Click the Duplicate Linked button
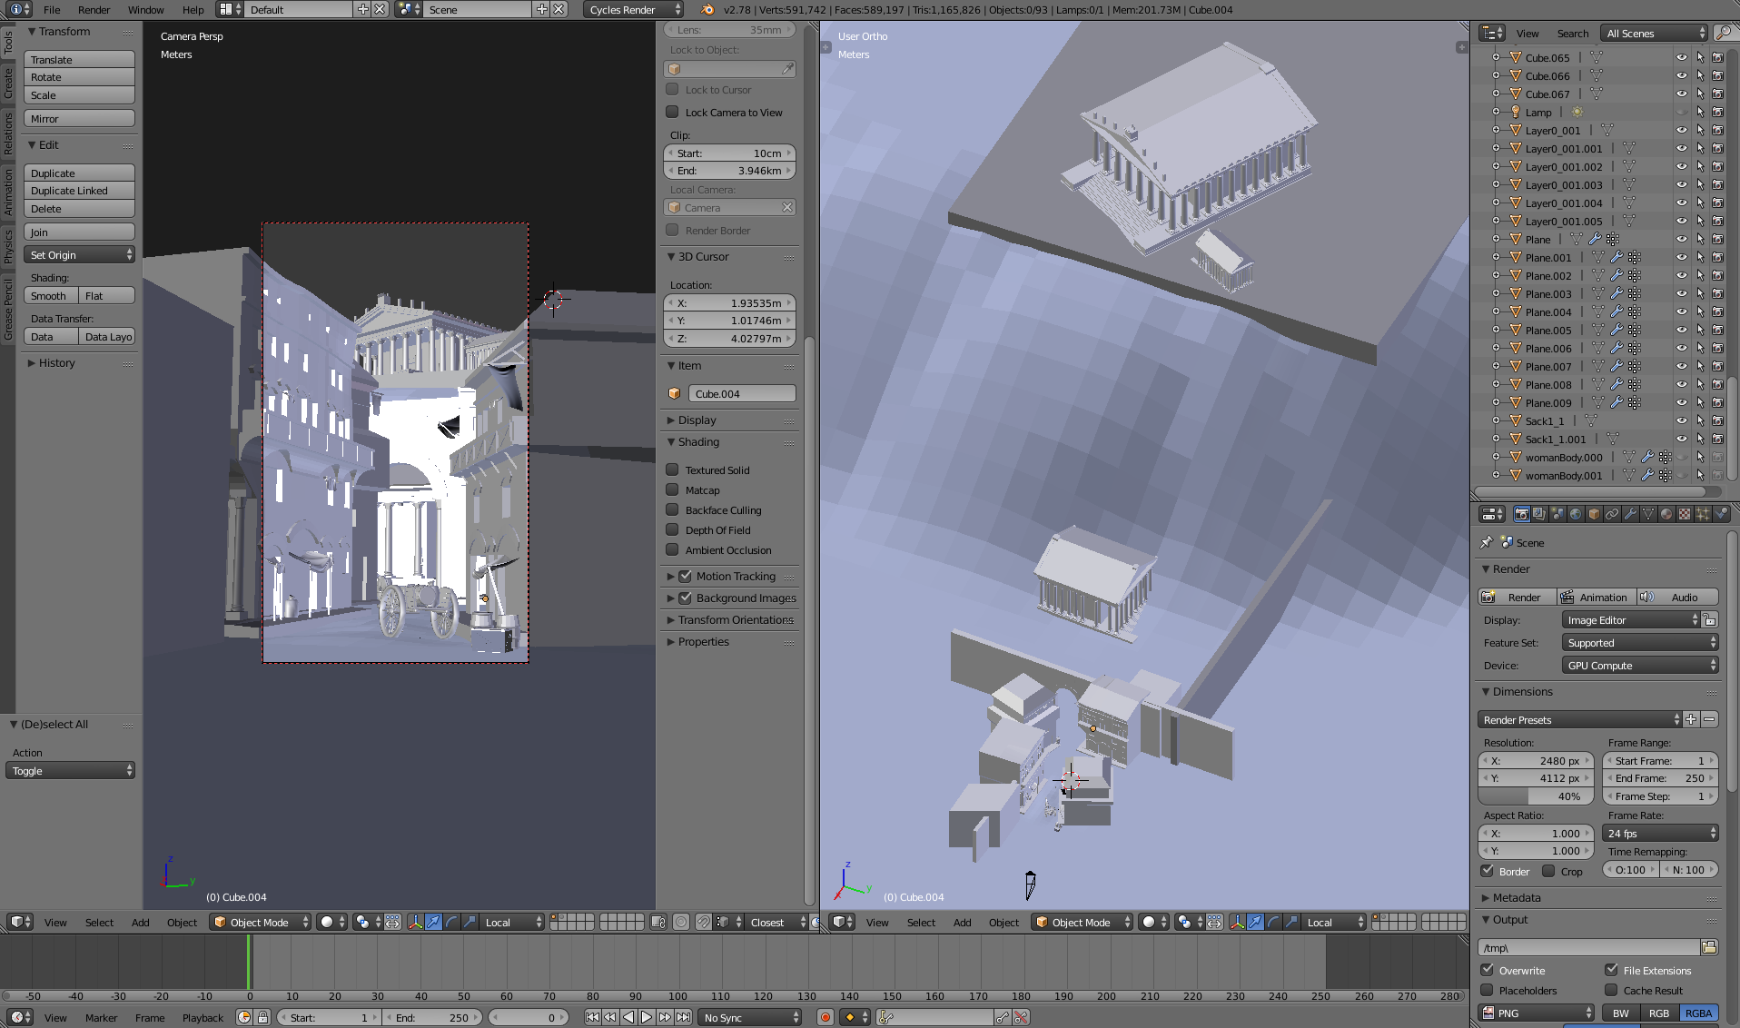This screenshot has height=1028, width=1740. 80,191
